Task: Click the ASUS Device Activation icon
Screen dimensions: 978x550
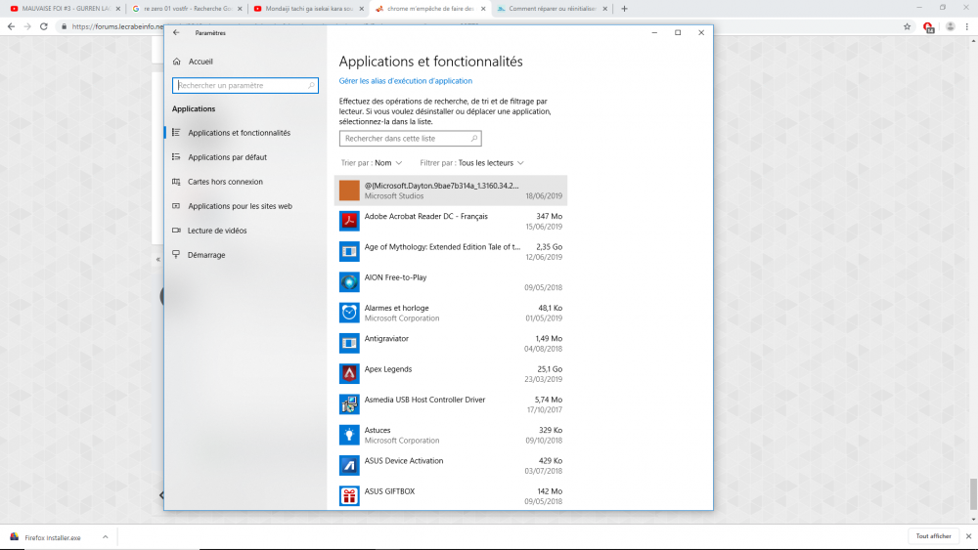Action: (x=349, y=465)
